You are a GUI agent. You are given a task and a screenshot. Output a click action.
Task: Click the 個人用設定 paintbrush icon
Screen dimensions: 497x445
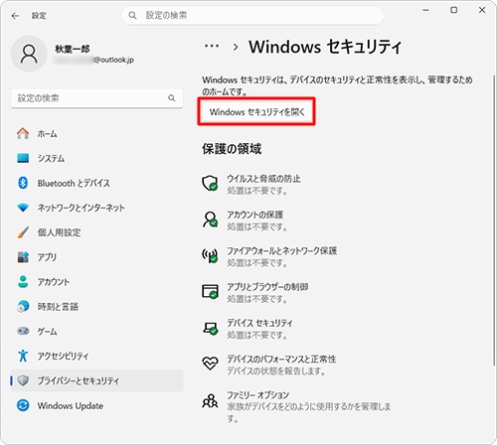coord(23,232)
